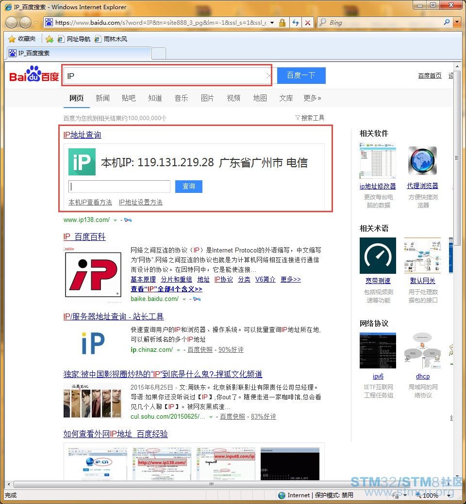Click the 宽带测速 speedometer icon
Screen dimensions: 466x504
pos(378,255)
